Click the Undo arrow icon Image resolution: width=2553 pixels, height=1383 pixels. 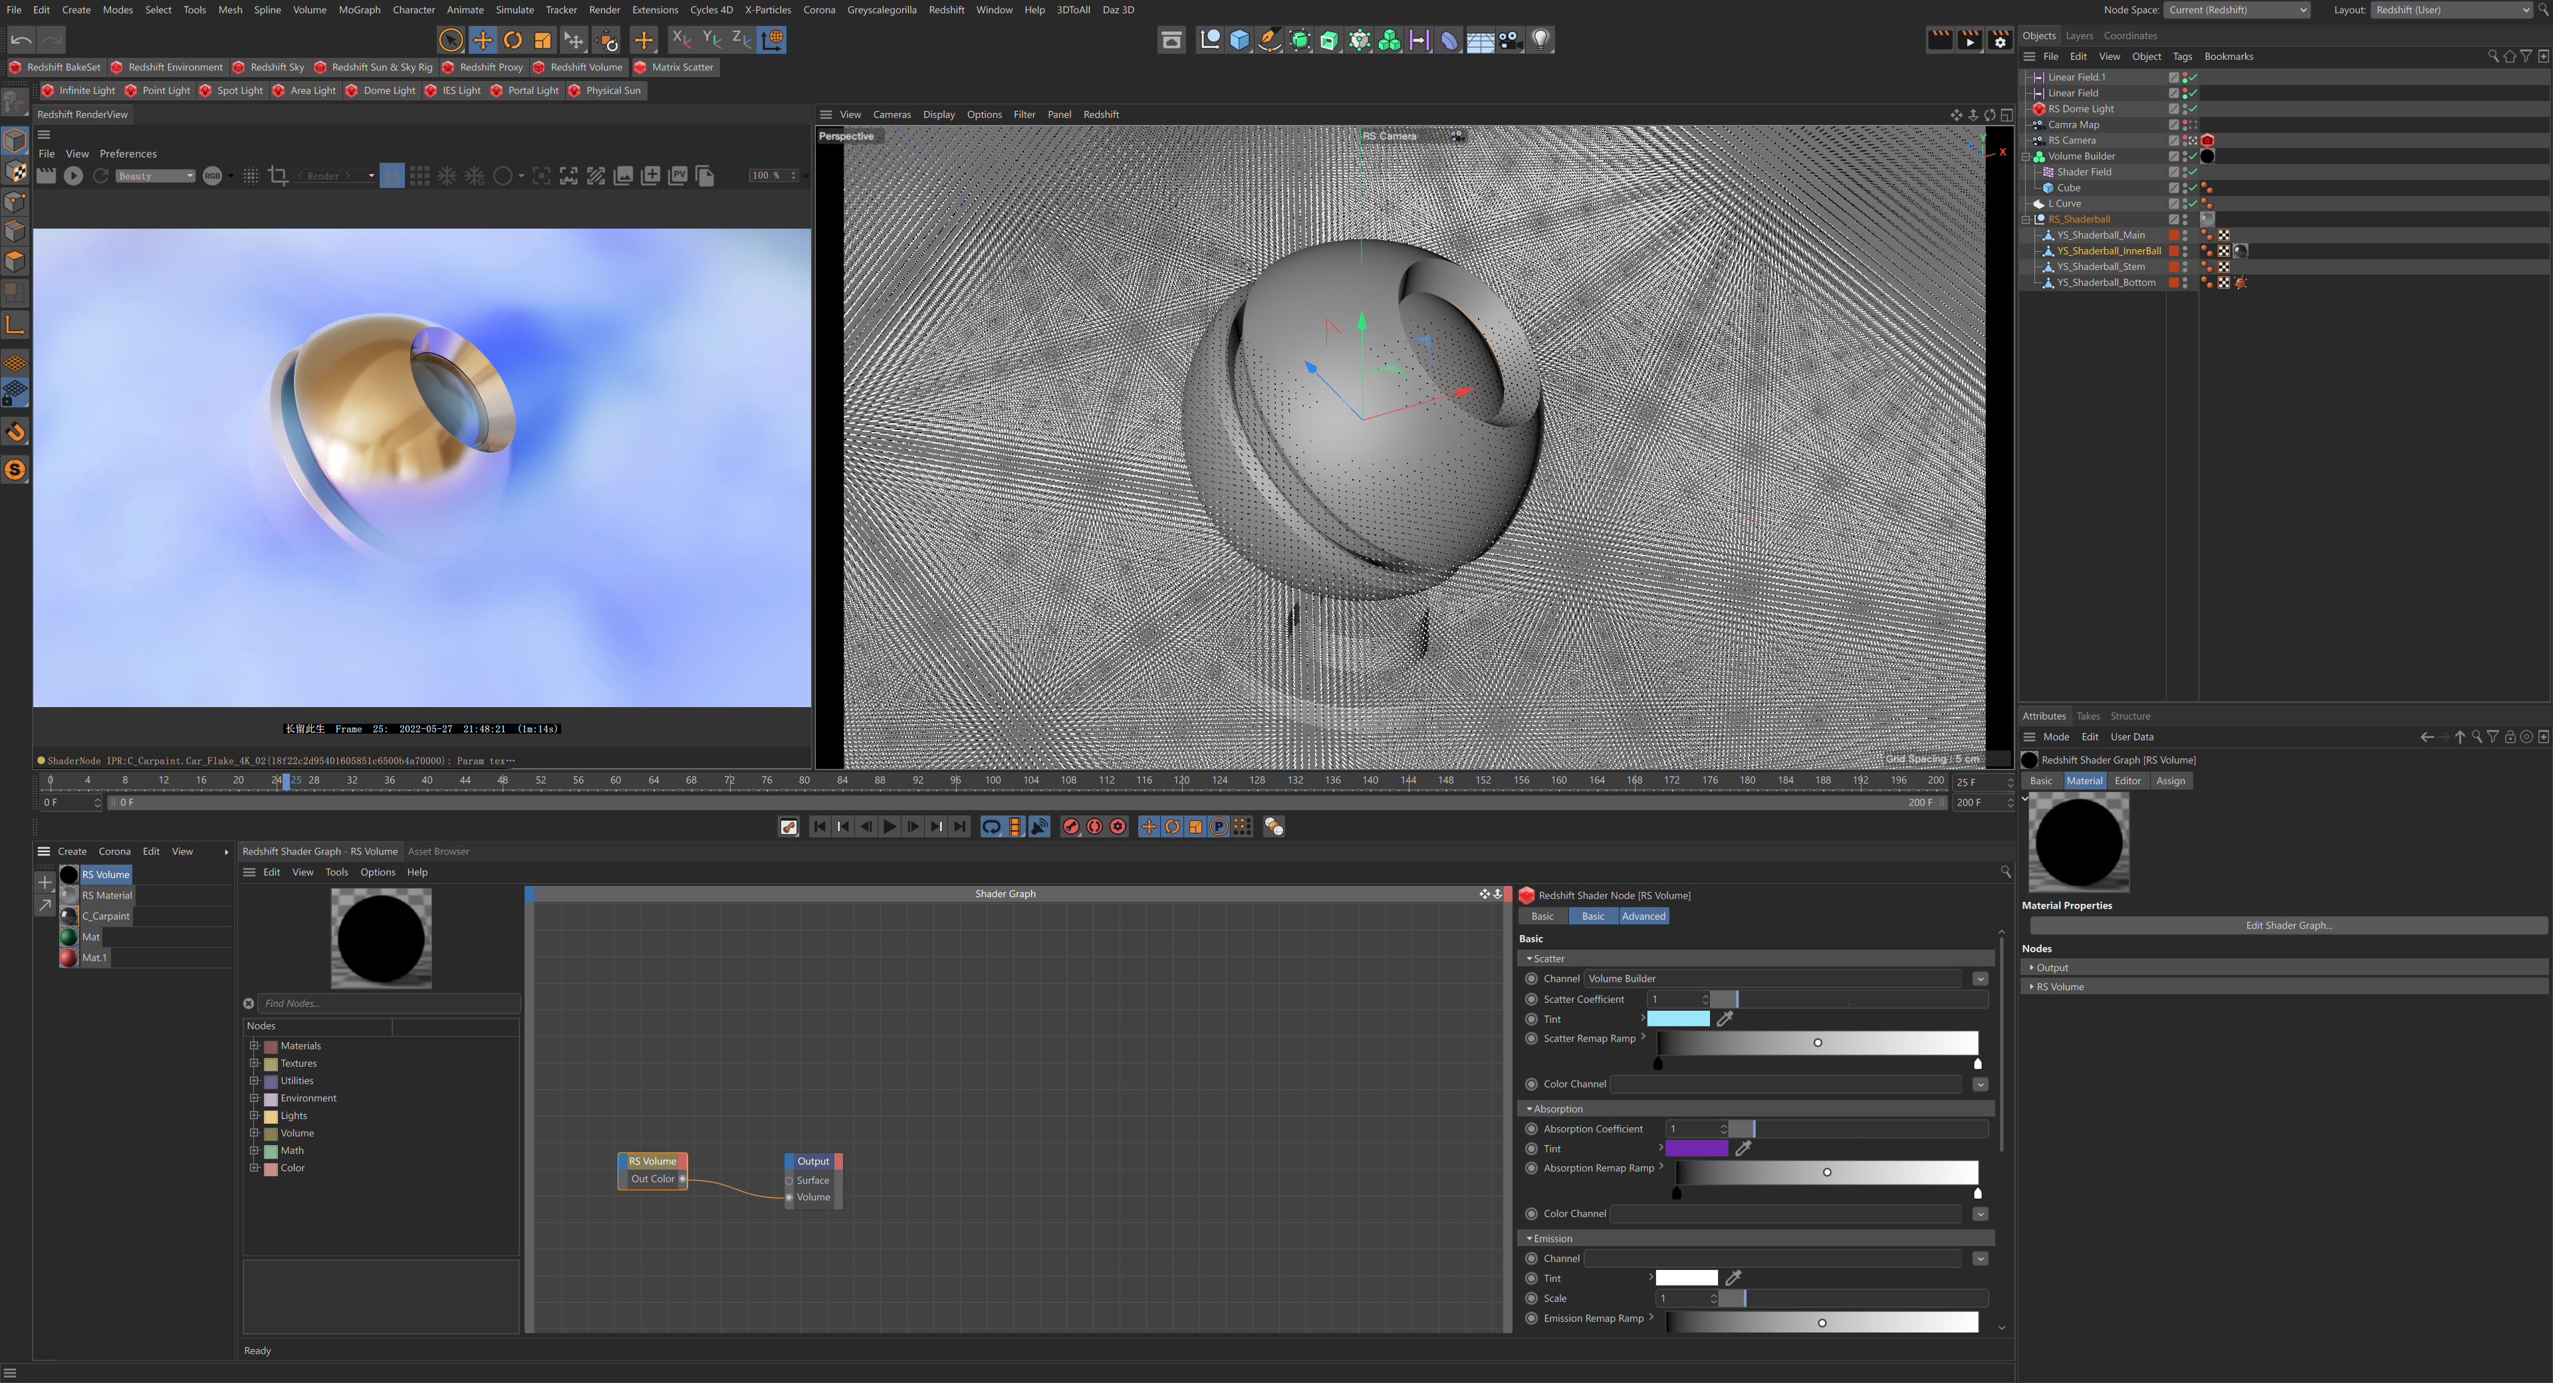pos(21,40)
